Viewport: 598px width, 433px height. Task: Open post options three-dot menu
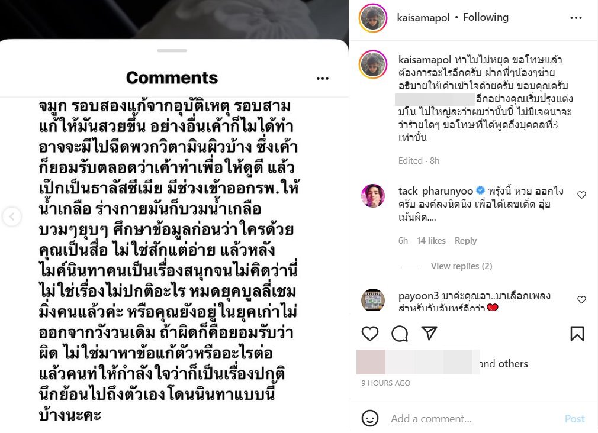[576, 18]
